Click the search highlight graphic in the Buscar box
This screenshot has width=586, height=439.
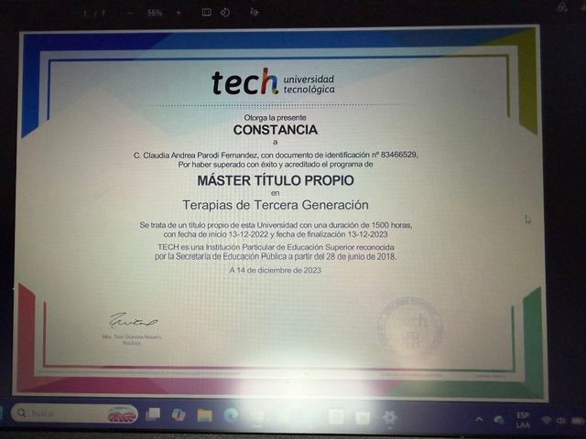pos(122,414)
